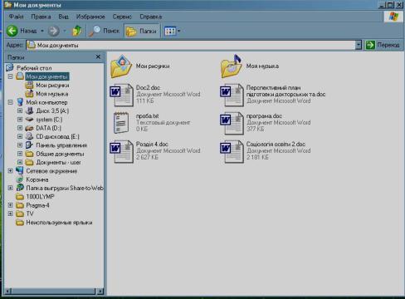Go back with the Назад arrow icon

[x=12, y=31]
